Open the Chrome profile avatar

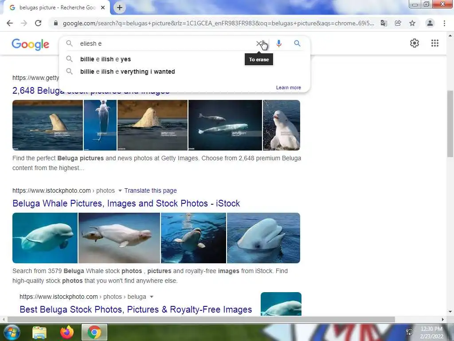click(x=430, y=23)
